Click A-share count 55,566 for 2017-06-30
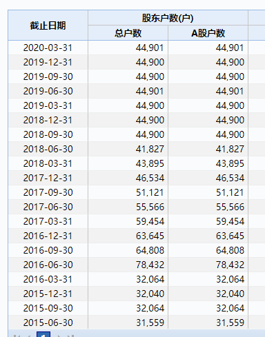The width and height of the screenshot is (265, 337). 230,207
